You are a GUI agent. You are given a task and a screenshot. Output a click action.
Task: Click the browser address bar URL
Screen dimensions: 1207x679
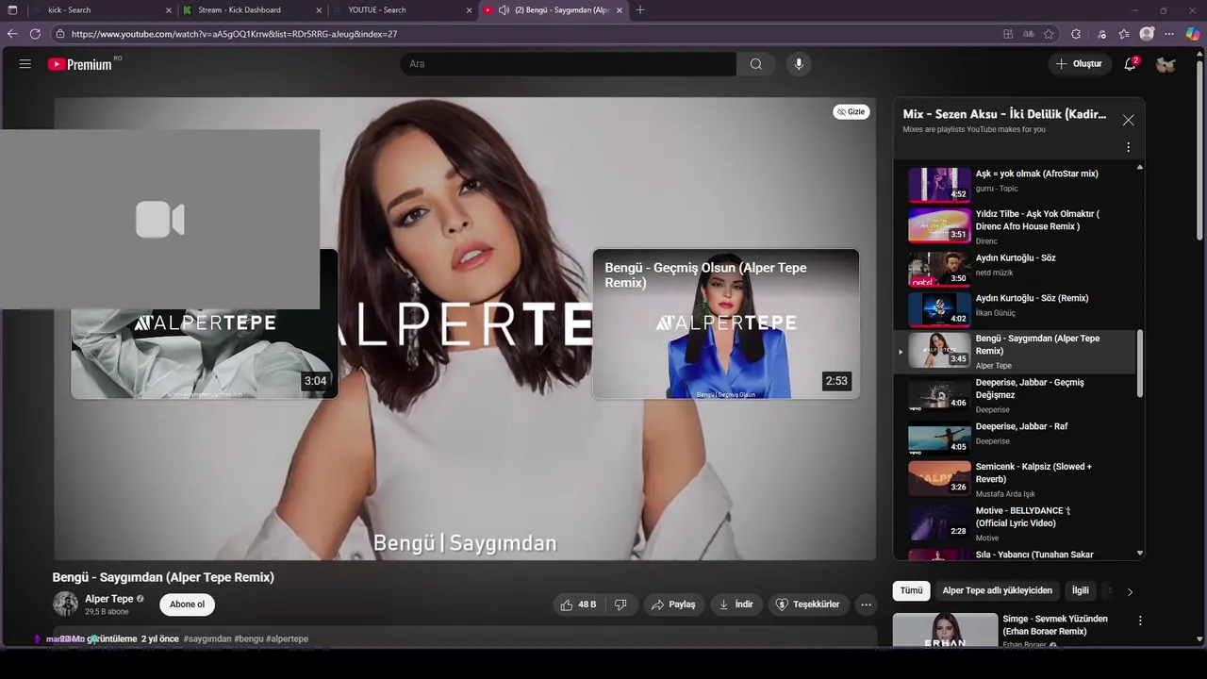pyautogui.click(x=234, y=34)
